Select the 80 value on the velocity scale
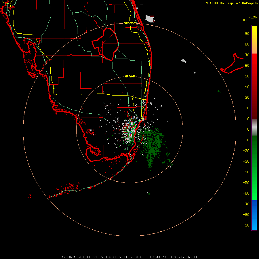Image resolution: width=259 pixels, height=259 pixels. tap(247, 44)
